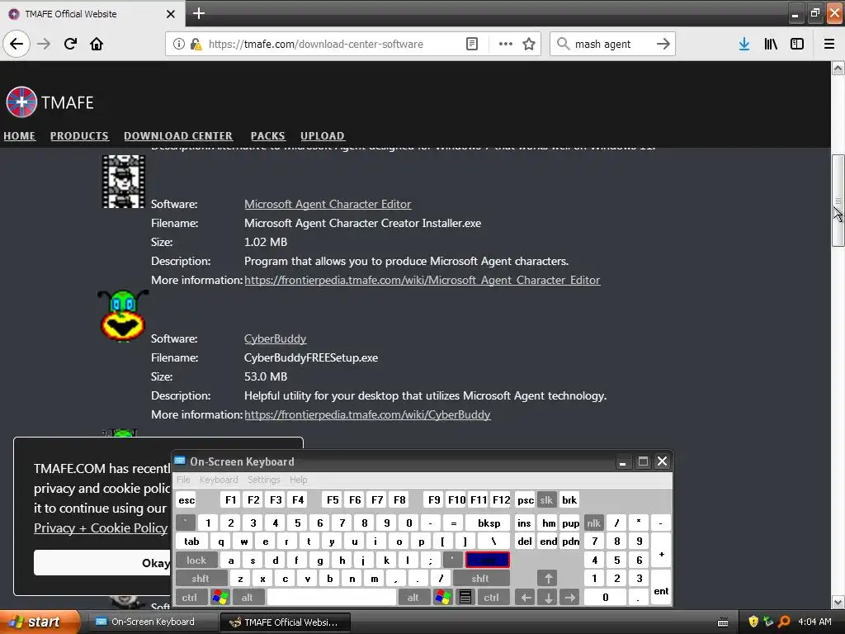Viewport: 845px width, 634px height.
Task: Click the scrollbar up arrow of the page
Action: click(x=838, y=68)
